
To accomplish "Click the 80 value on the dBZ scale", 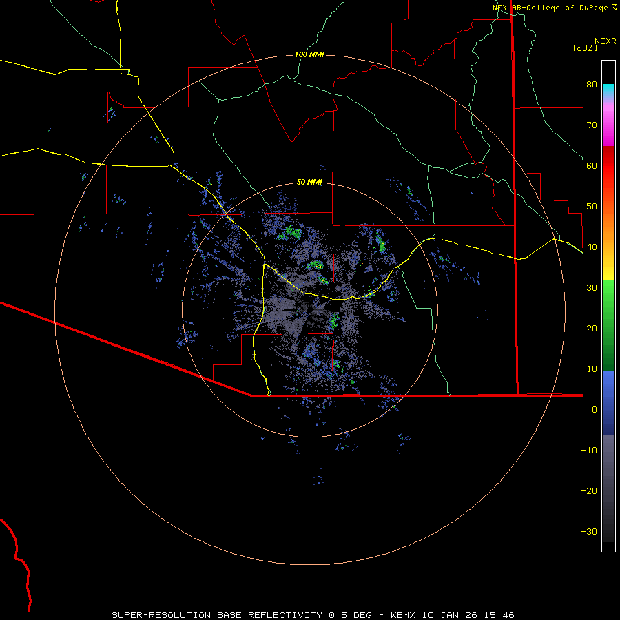I will (592, 84).
